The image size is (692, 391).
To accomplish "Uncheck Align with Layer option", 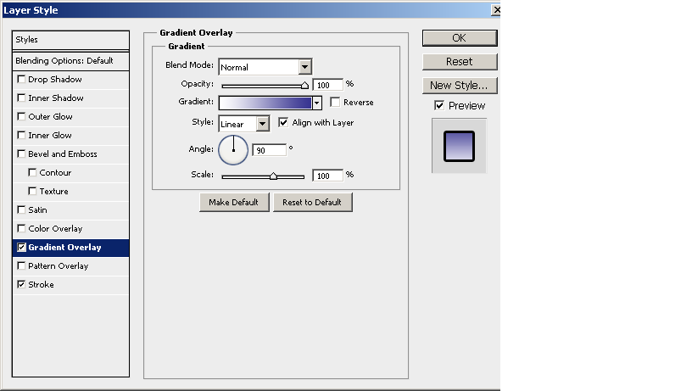I will (x=283, y=123).
